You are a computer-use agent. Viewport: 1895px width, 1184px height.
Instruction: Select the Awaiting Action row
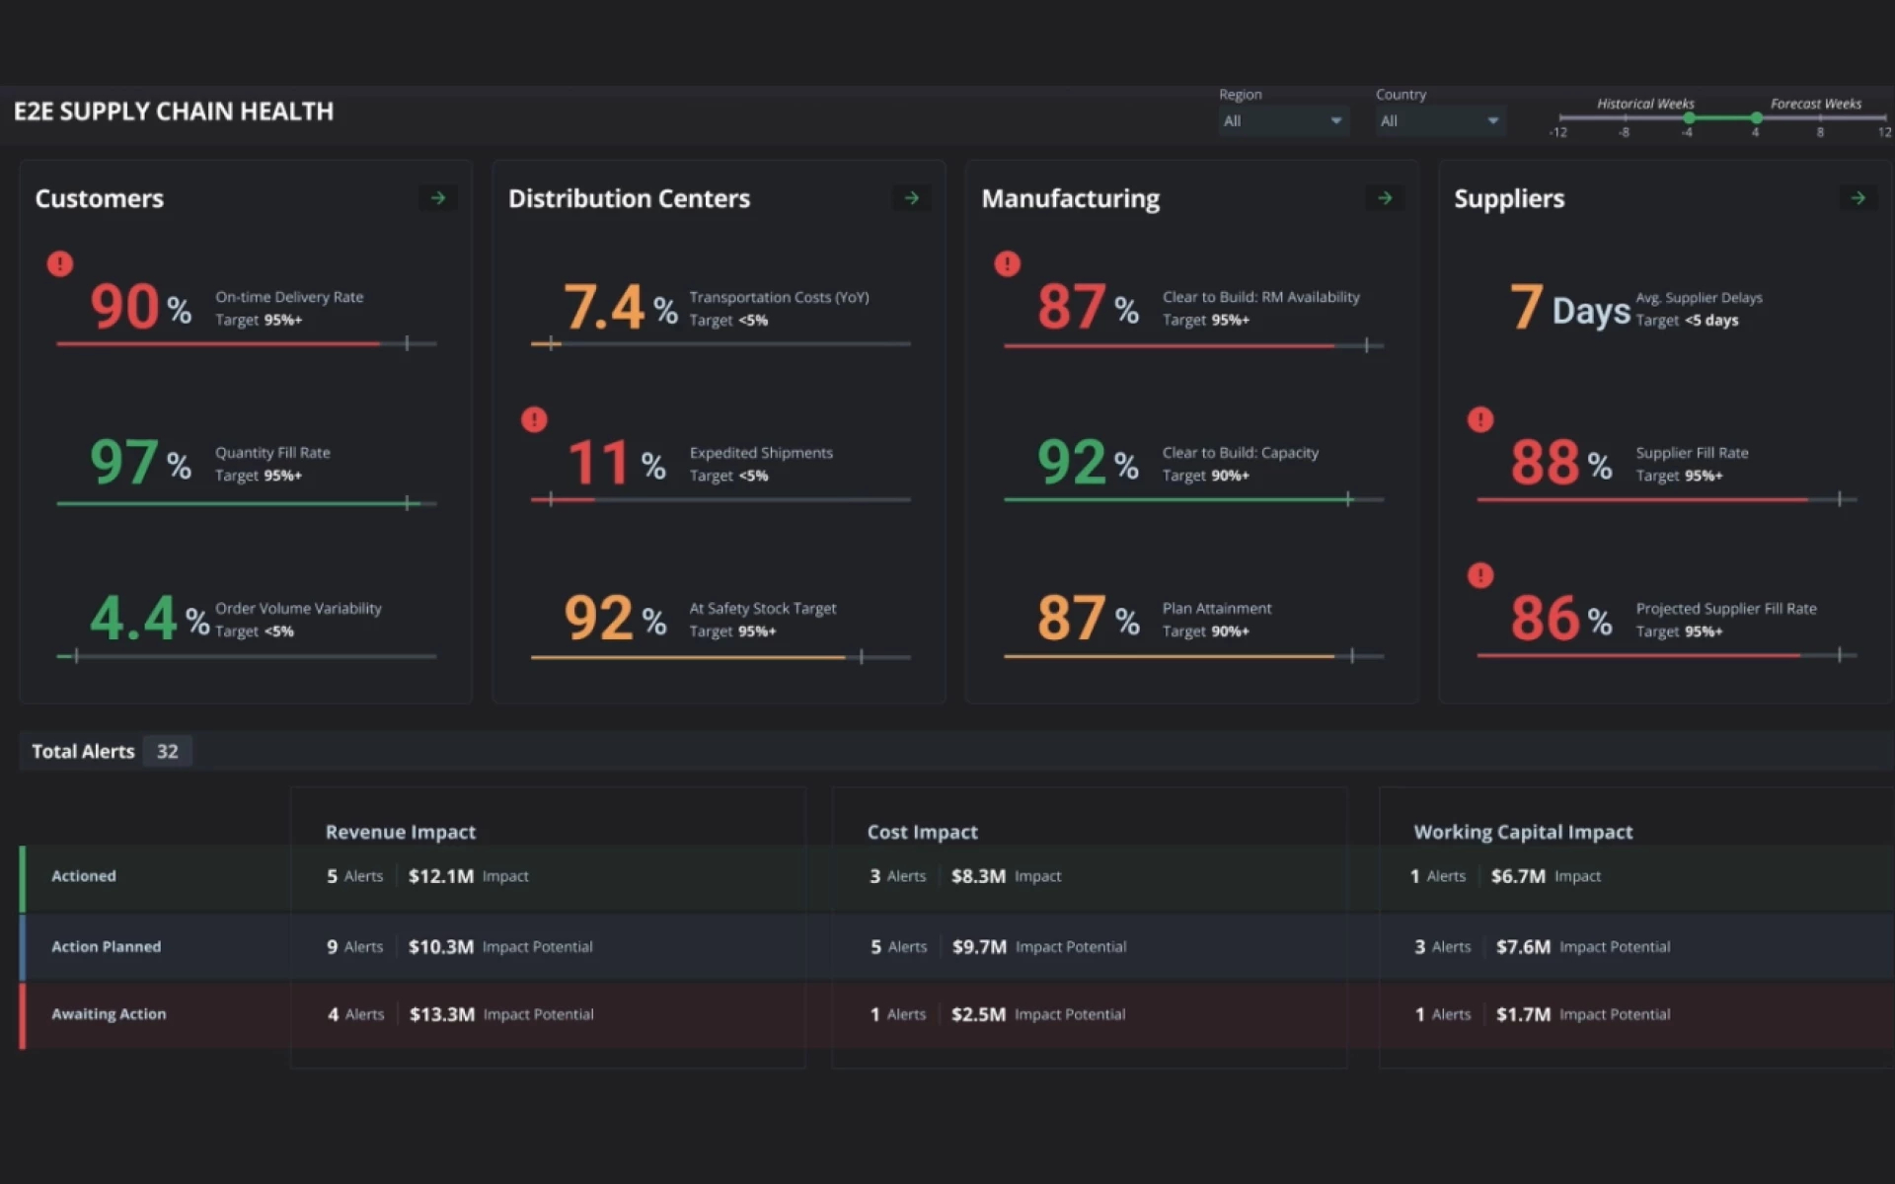[109, 1014]
